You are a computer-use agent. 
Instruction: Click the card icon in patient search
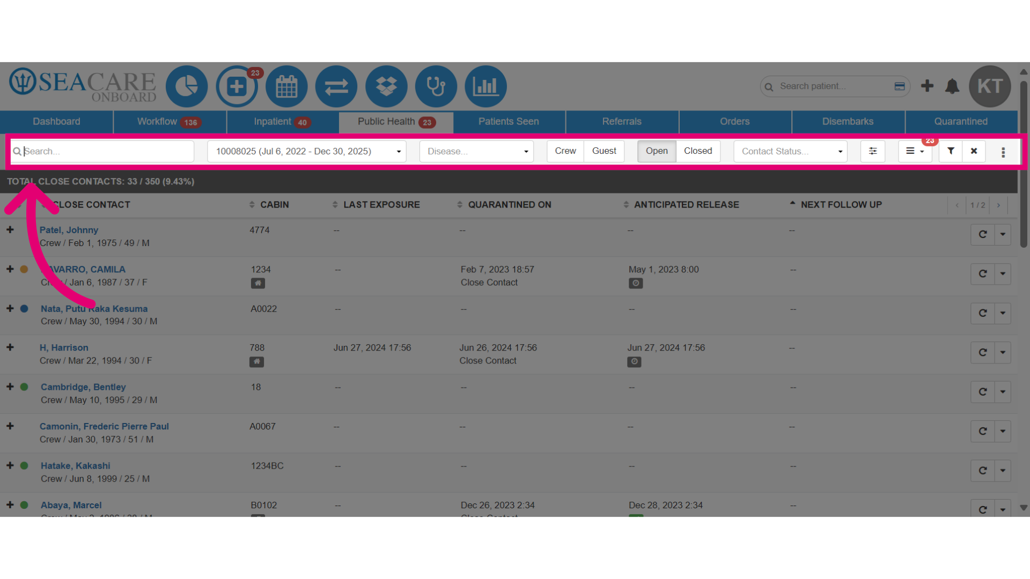[900, 86]
